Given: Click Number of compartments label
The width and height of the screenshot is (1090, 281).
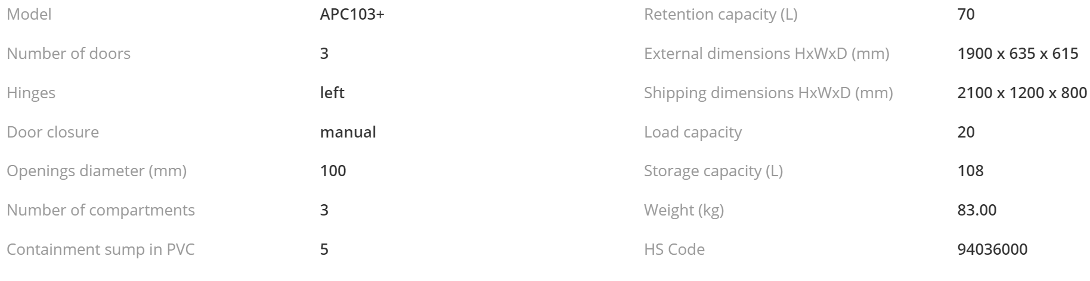Looking at the screenshot, I should point(100,210).
